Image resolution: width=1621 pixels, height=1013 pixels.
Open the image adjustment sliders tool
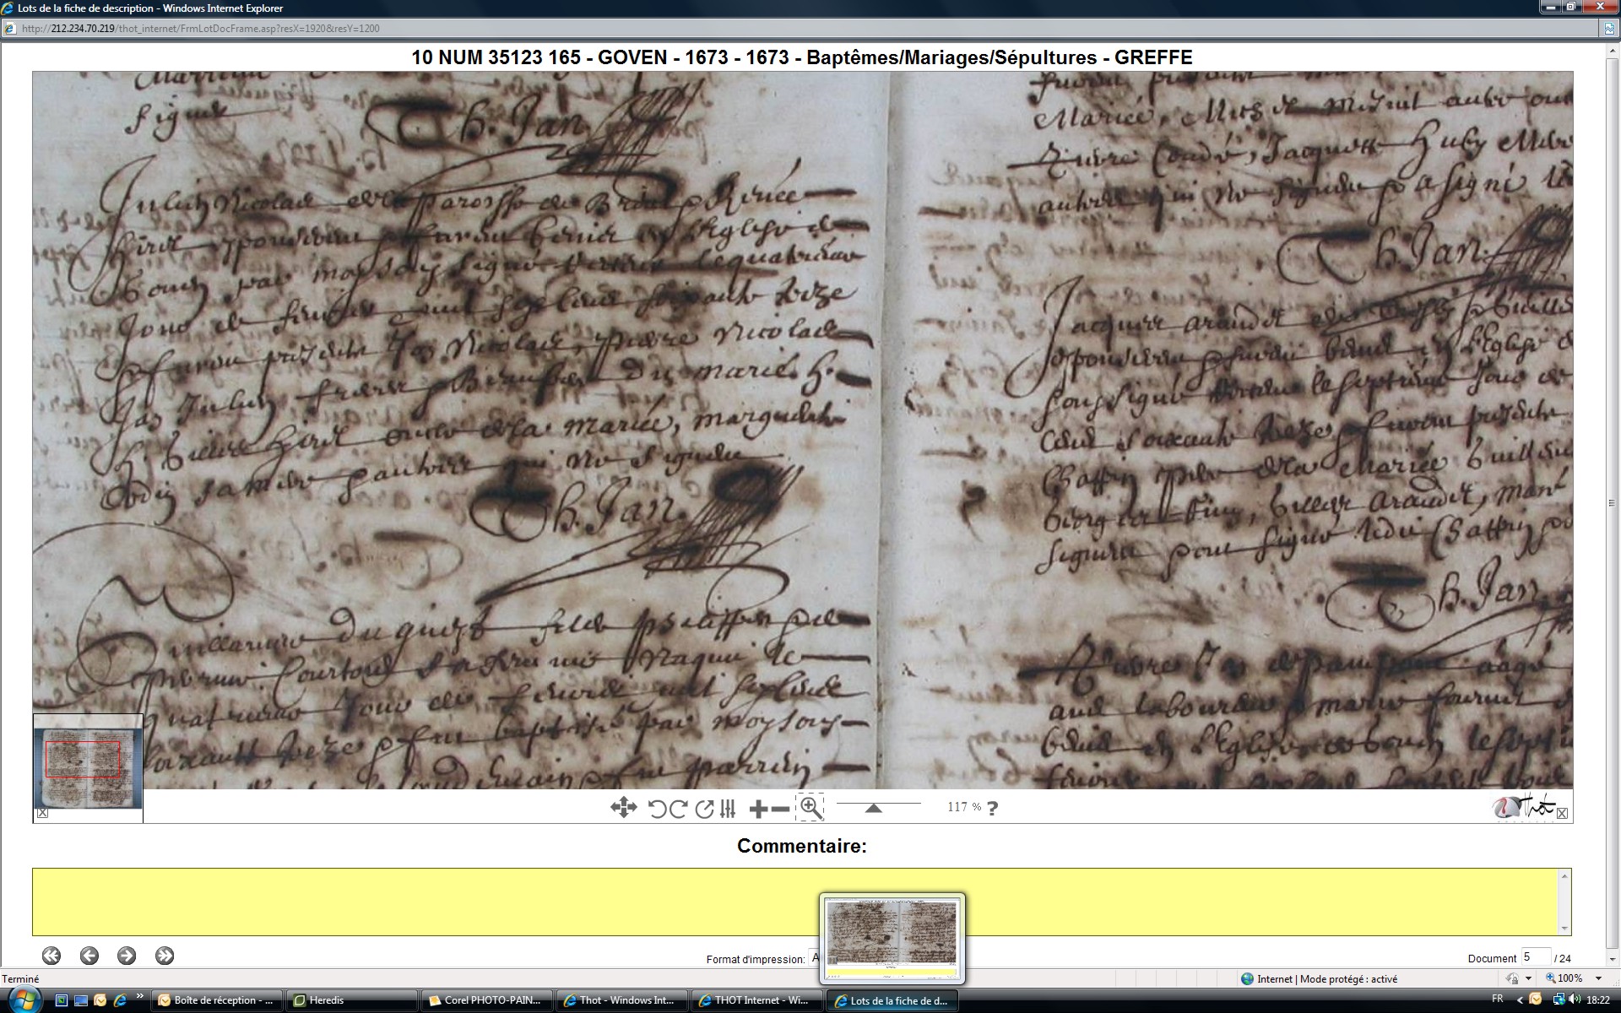729,809
